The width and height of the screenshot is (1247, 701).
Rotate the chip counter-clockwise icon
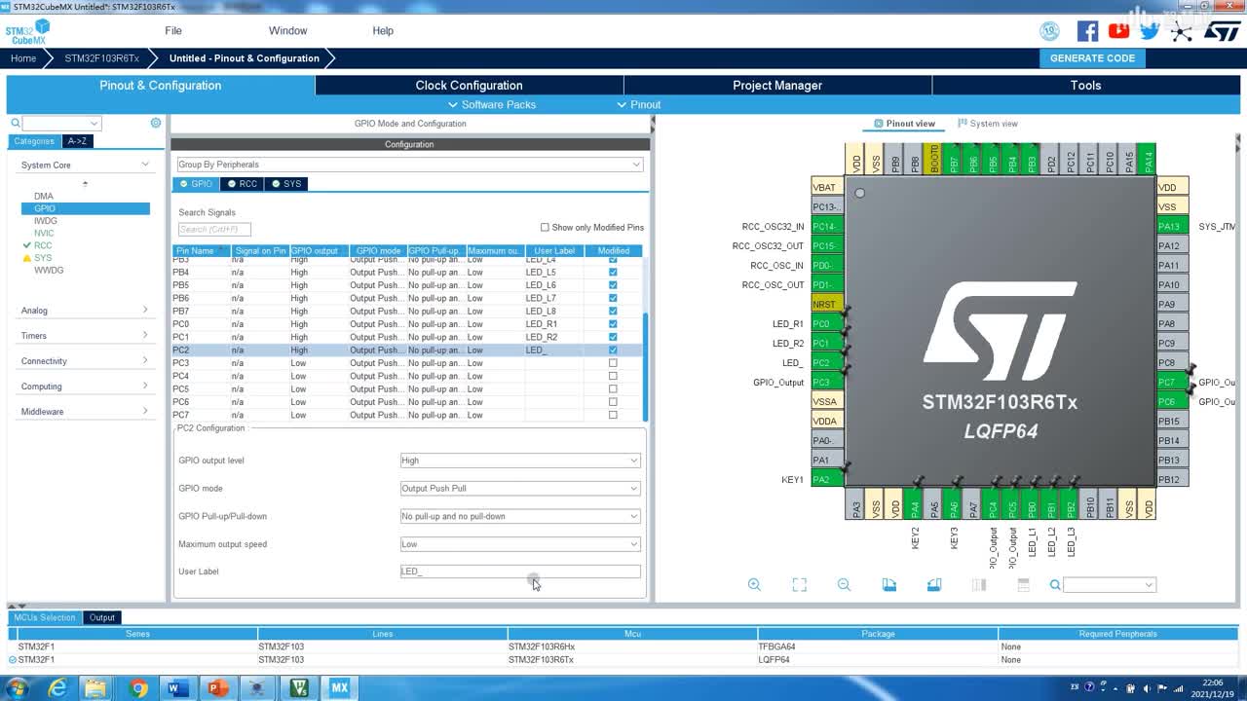click(x=934, y=584)
